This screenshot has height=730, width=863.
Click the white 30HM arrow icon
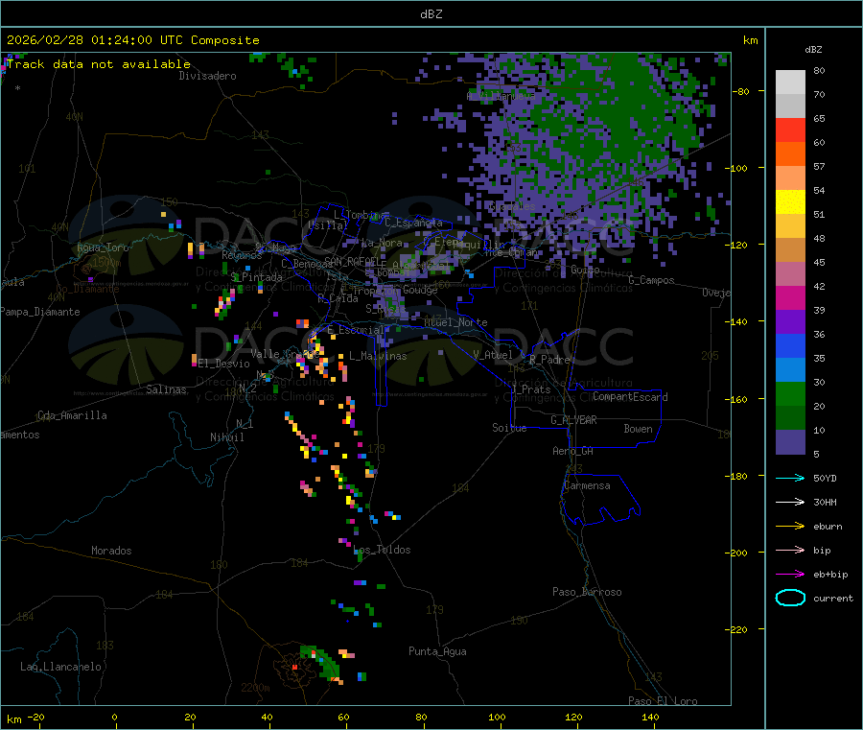[790, 502]
